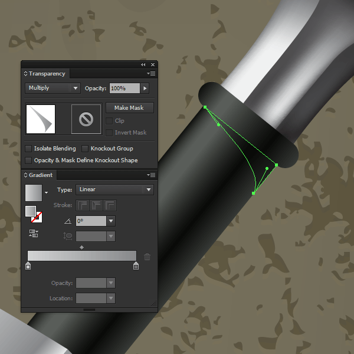The image size is (354, 354).
Task: Click the bottom anchor point of selected path
Action: click(x=253, y=194)
